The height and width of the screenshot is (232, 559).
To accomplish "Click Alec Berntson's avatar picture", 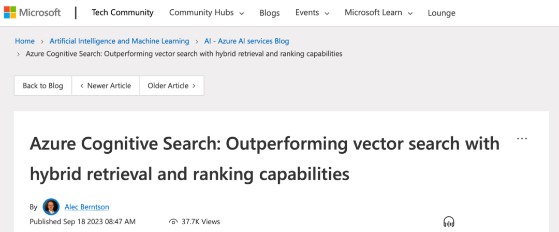I will [x=51, y=207].
